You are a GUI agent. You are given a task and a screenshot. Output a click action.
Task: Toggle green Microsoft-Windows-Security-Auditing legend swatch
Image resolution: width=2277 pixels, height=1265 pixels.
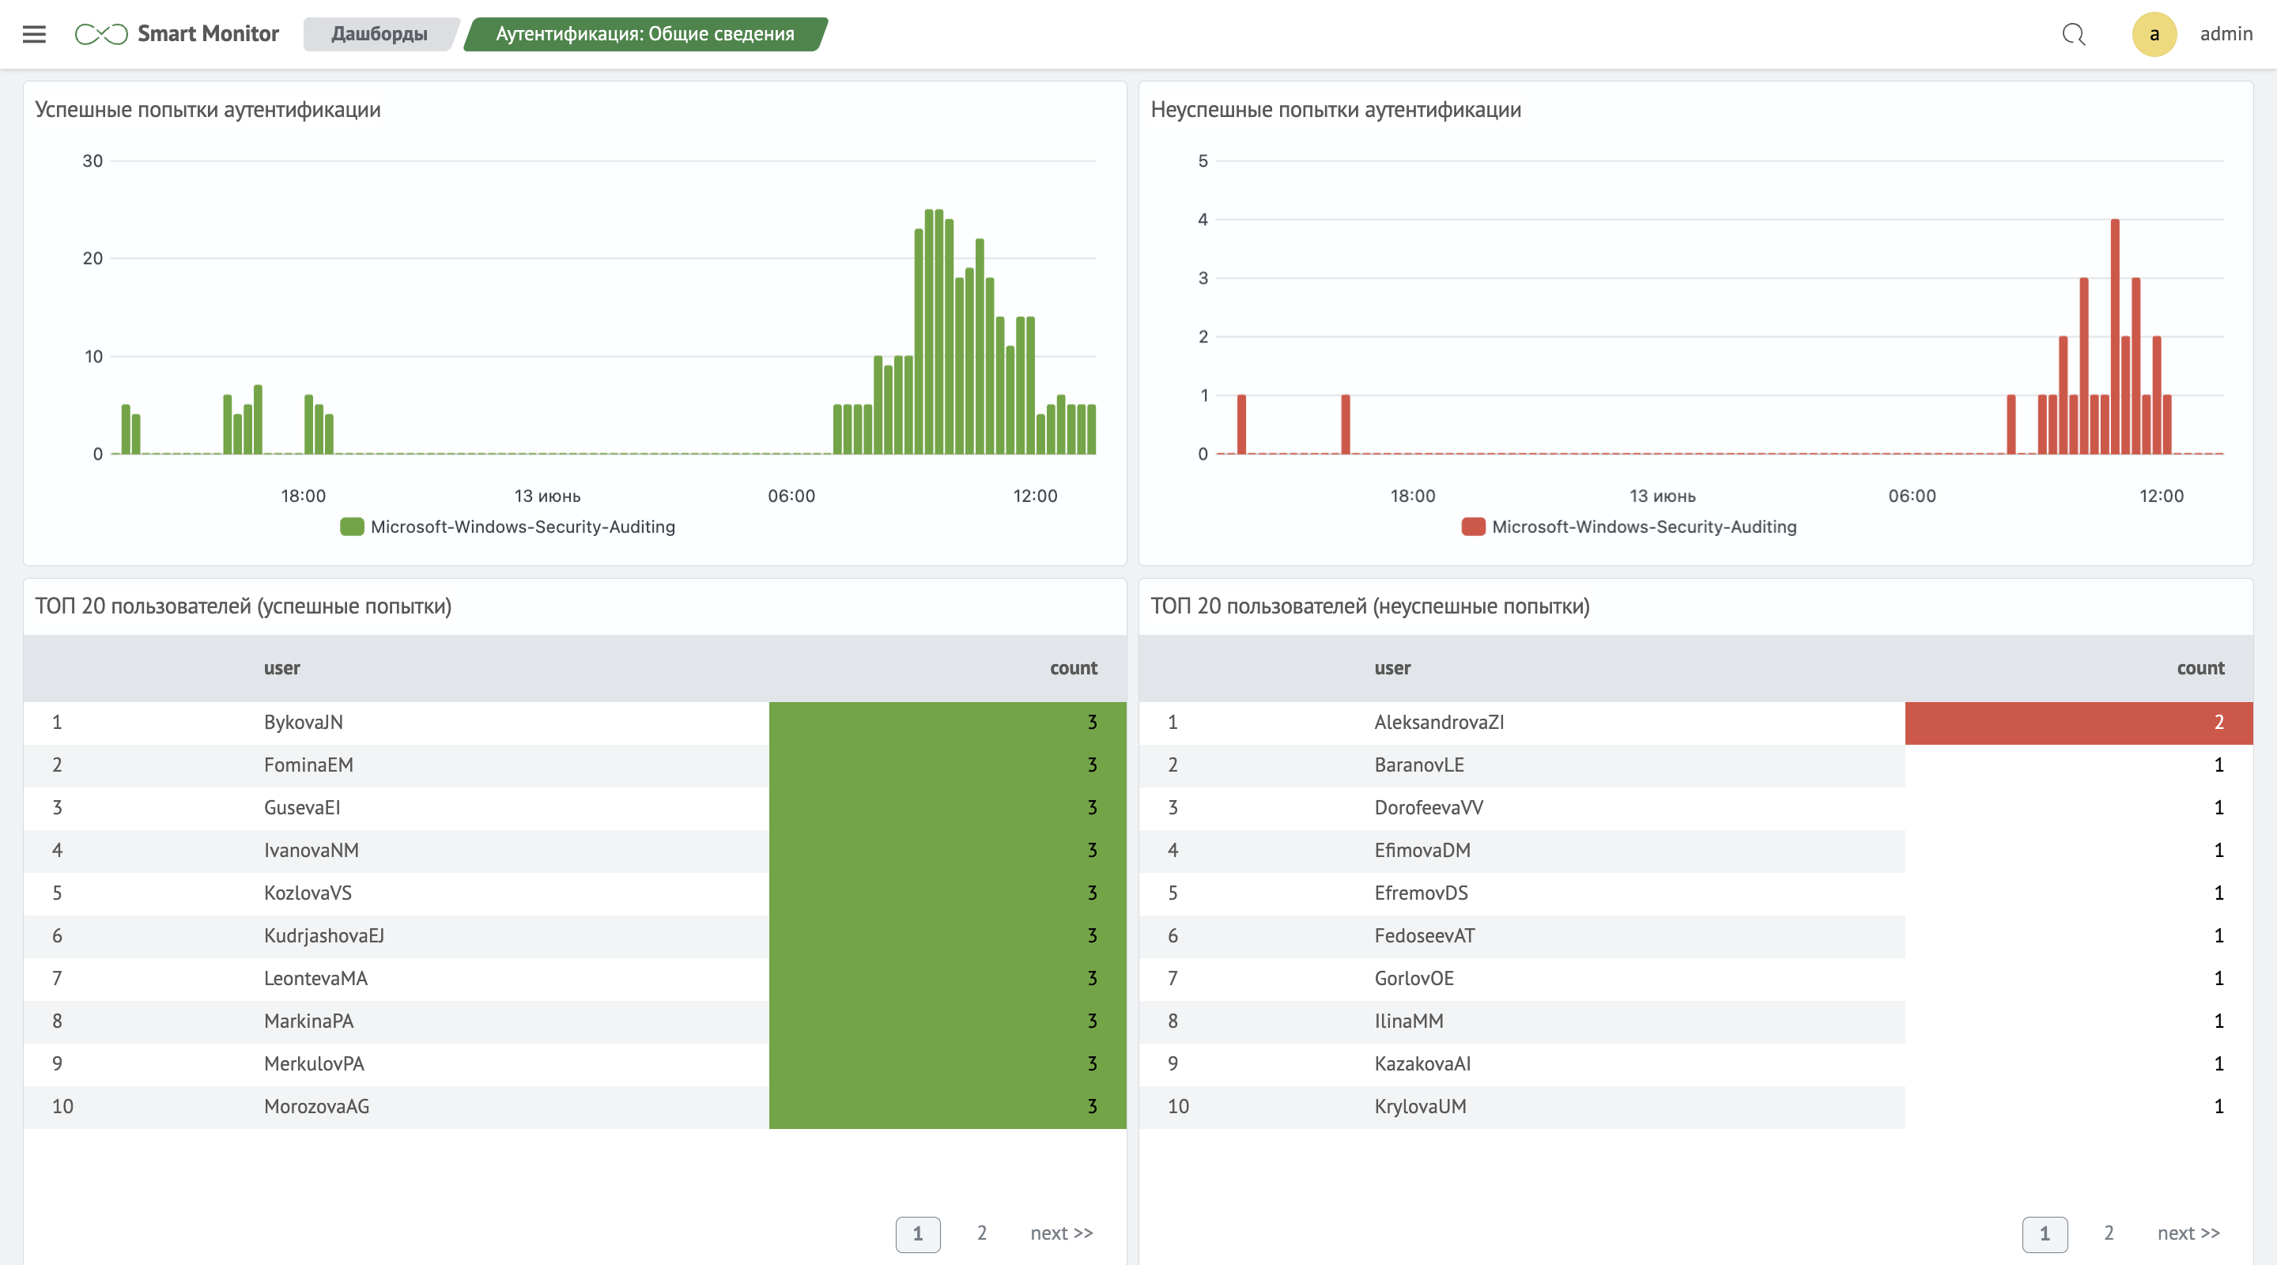352,527
